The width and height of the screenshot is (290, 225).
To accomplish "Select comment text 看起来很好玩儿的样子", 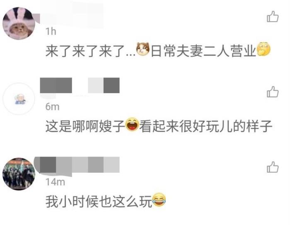I will click(x=205, y=126).
